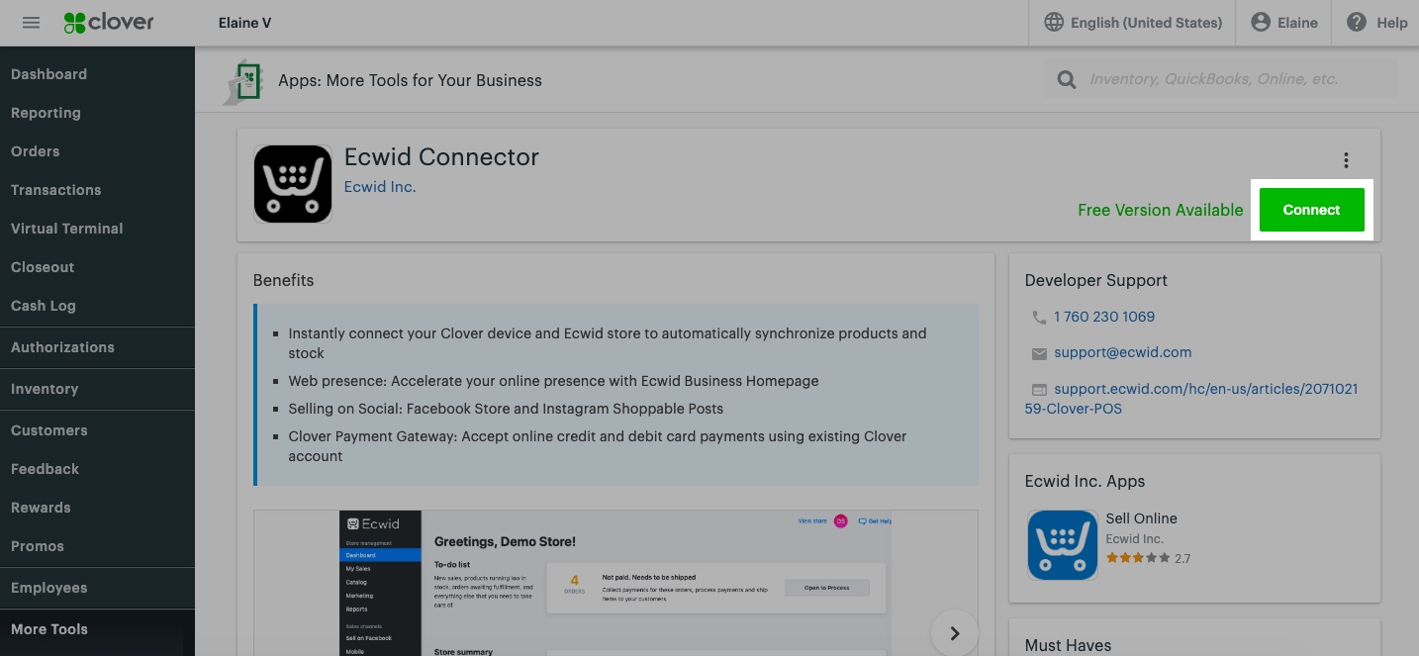Click the globe language icon
This screenshot has height=656, width=1419.
click(x=1054, y=22)
